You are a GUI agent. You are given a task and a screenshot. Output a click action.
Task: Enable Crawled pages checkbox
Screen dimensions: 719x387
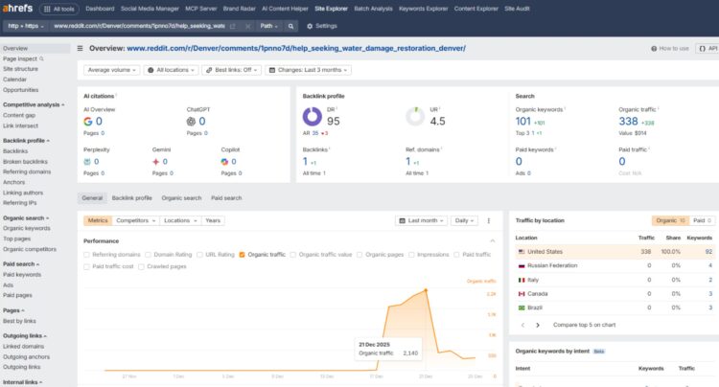141,266
